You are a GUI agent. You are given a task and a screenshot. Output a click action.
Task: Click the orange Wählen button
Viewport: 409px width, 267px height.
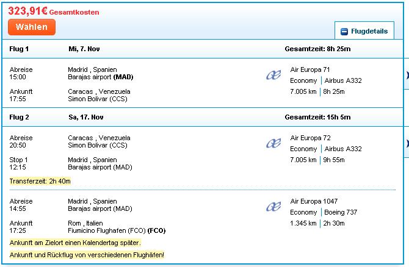pos(32,27)
